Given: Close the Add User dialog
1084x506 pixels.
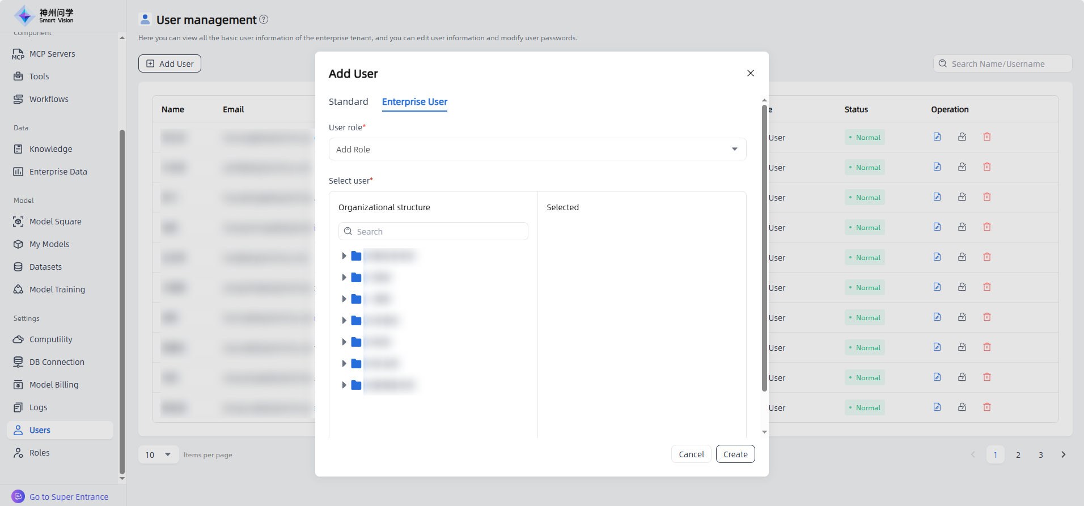Looking at the screenshot, I should pos(751,73).
